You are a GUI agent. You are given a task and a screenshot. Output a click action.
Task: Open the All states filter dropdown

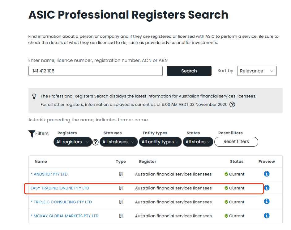[198, 142]
